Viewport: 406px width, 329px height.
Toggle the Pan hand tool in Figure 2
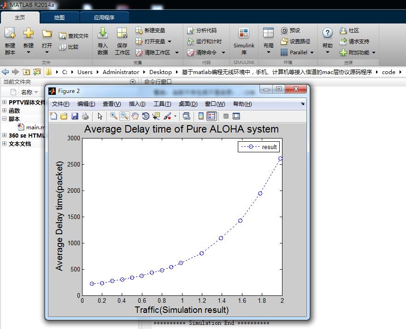[x=135, y=116]
